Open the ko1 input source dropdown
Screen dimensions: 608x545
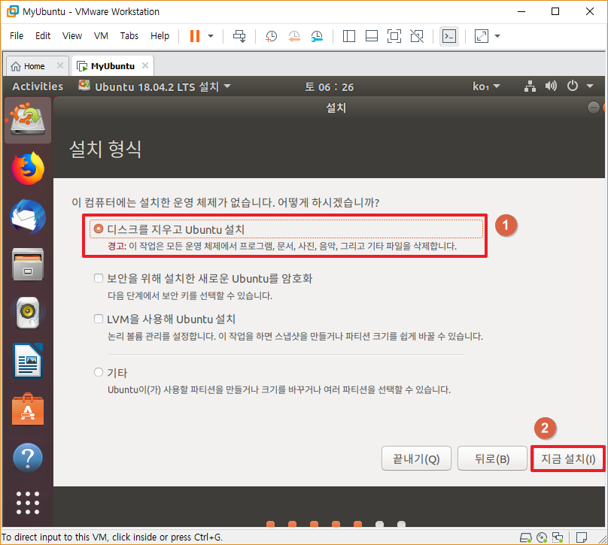[x=486, y=86]
